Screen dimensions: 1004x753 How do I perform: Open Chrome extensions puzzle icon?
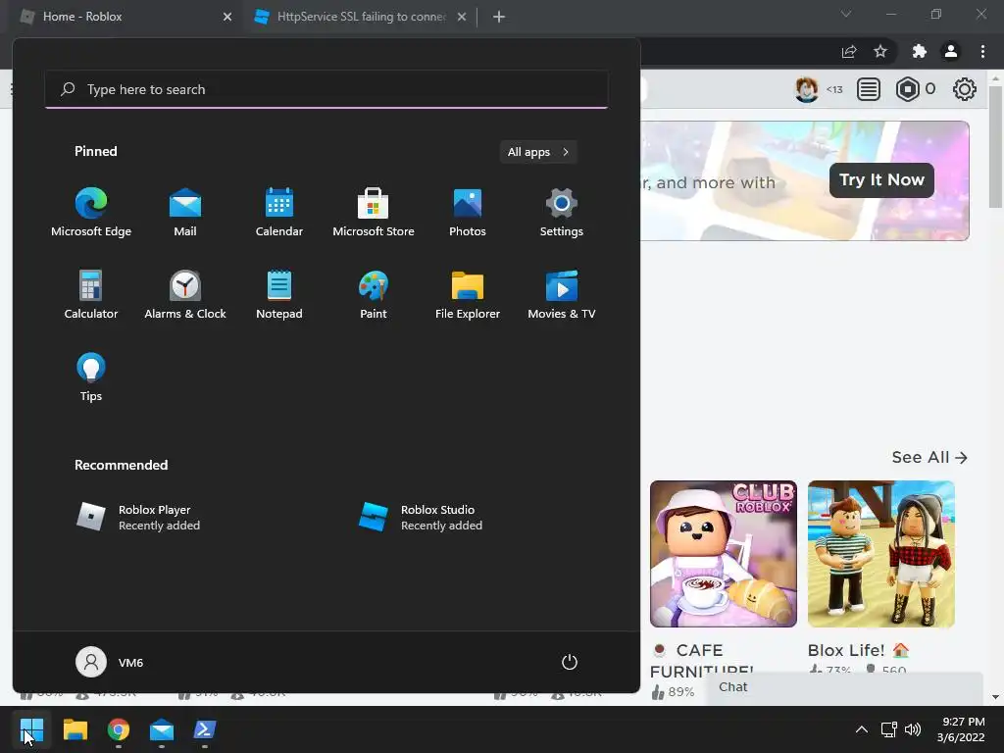click(x=920, y=51)
